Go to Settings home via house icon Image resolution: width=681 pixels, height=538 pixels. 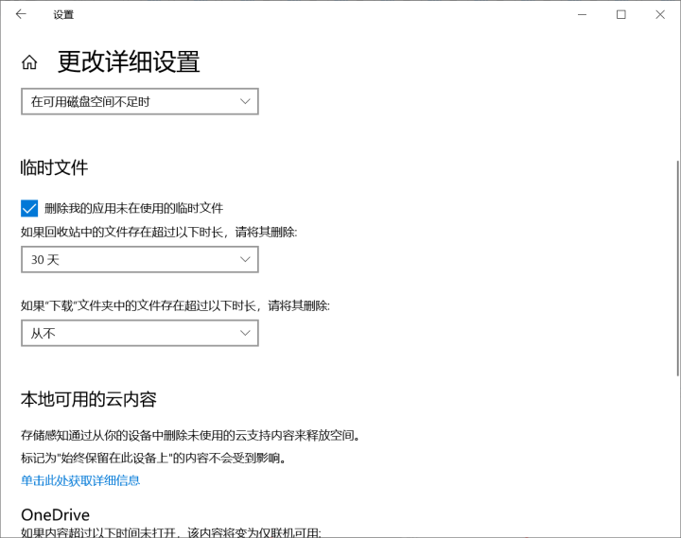click(x=29, y=62)
